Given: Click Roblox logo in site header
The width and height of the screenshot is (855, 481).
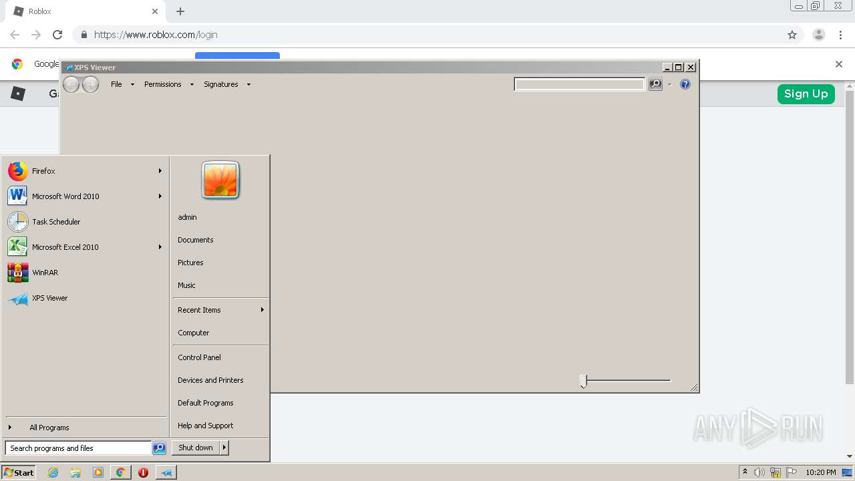Looking at the screenshot, I should tap(18, 94).
